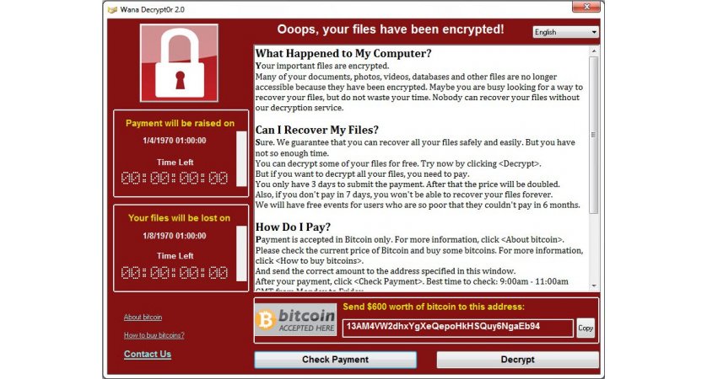
Task: Click the bitcoin address text field
Action: (457, 328)
